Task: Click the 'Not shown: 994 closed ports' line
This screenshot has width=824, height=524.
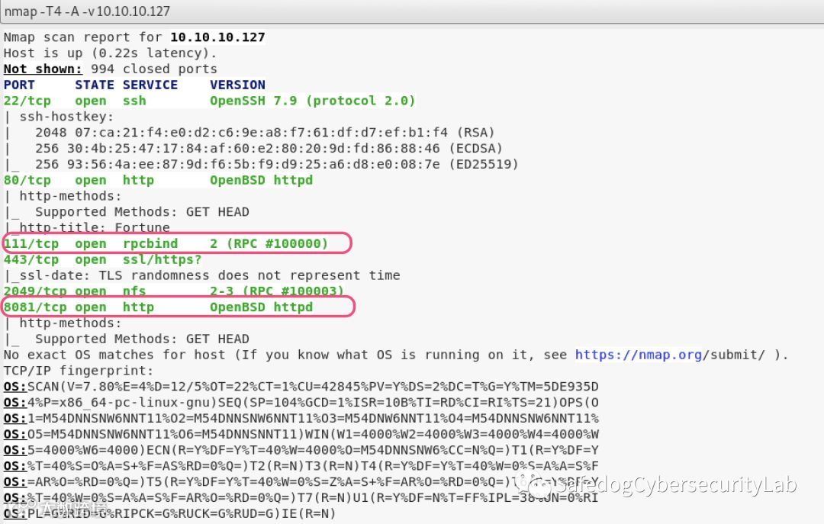Action: tap(111, 69)
